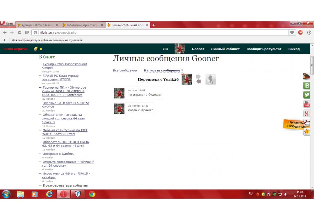Open 'Игрок месяца 4Stars' post
Screen dimensions: 314x220
[x=66, y=175]
